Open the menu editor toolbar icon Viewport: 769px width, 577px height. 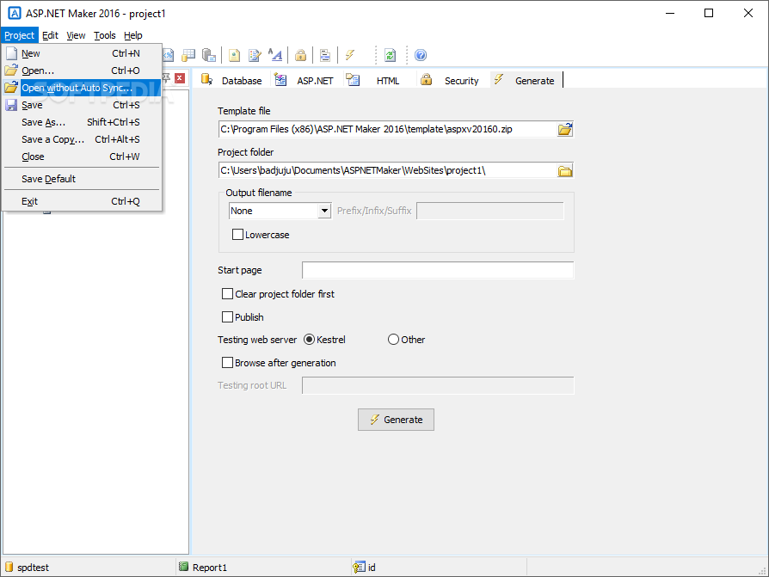click(324, 55)
